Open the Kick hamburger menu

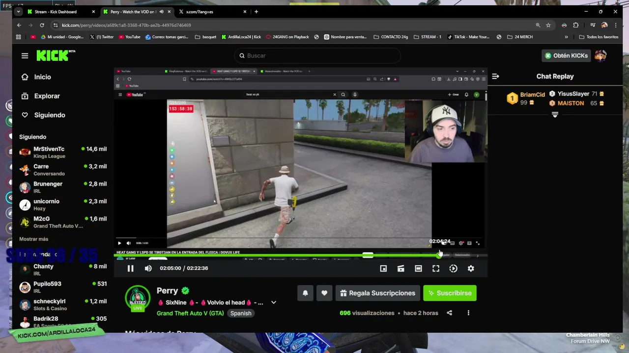[x=25, y=56]
